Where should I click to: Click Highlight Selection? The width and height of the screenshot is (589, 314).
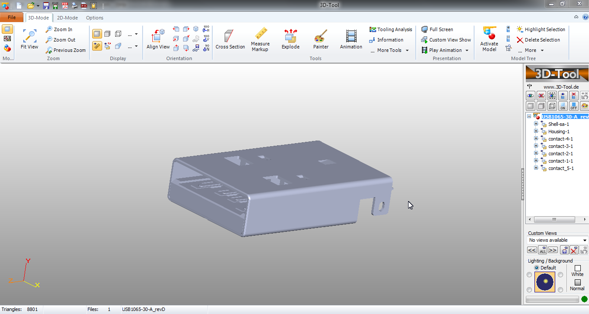[x=541, y=29]
